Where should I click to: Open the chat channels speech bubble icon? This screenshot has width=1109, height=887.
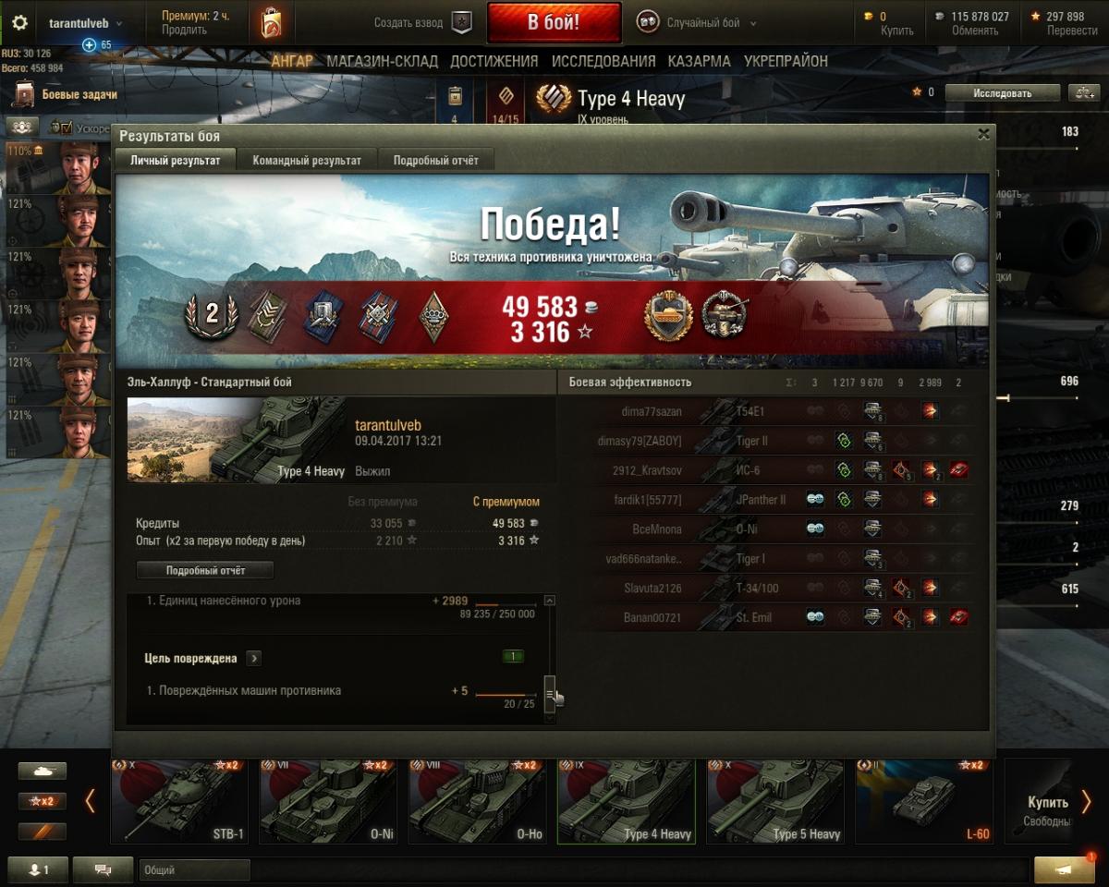pyautogui.click(x=103, y=869)
